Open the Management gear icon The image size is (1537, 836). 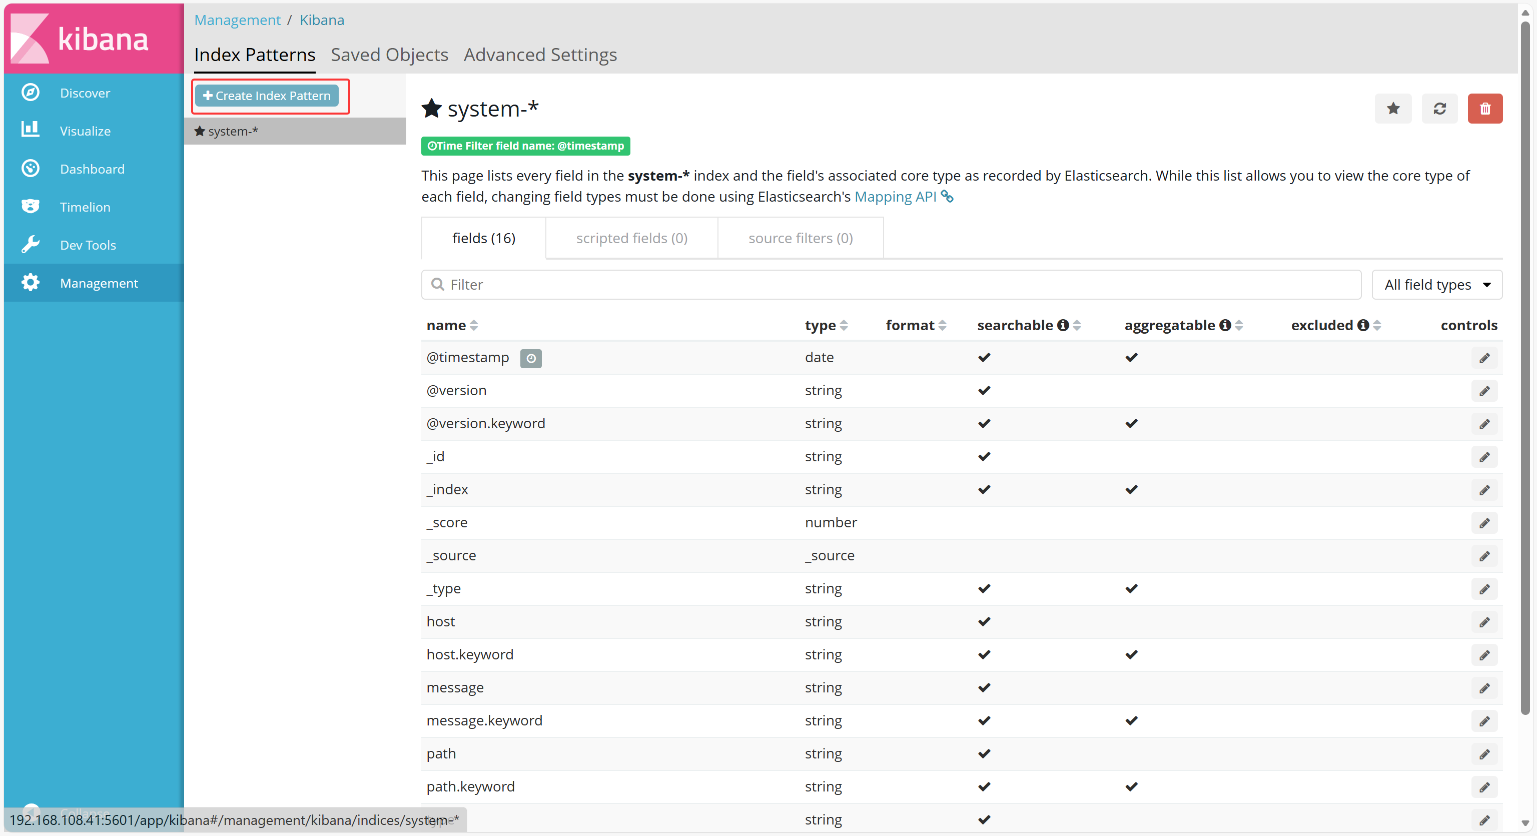[x=31, y=283]
